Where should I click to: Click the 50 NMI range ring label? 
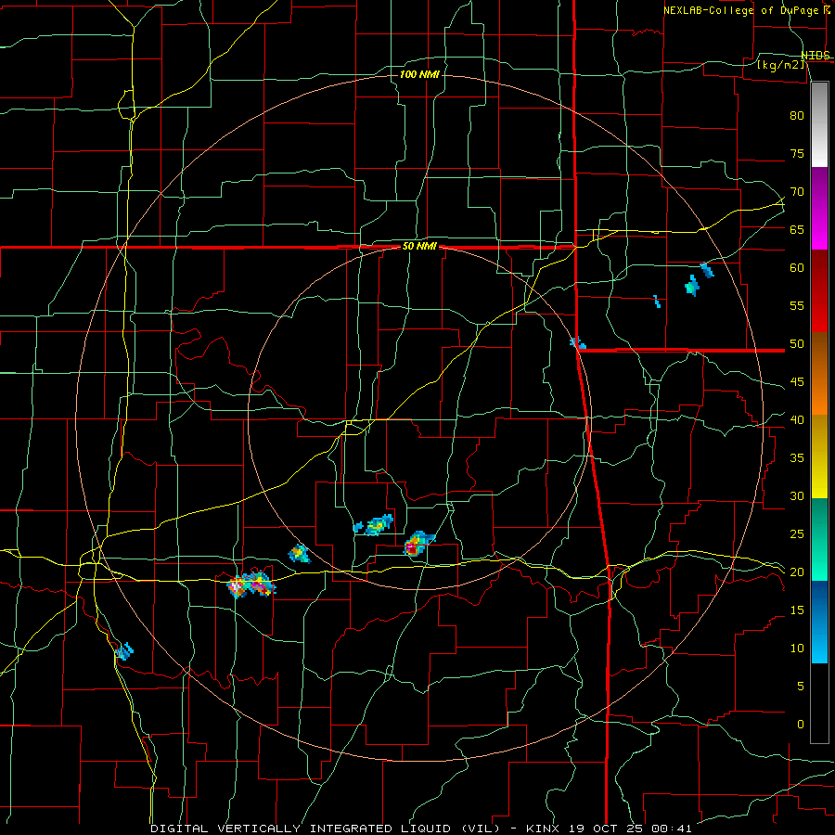pos(419,246)
